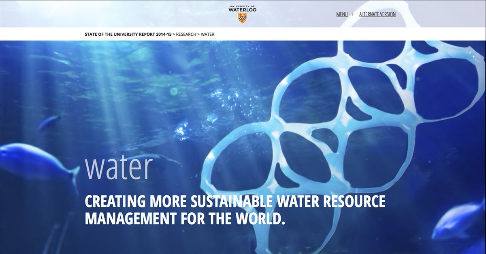Open the MENU link
The height and width of the screenshot is (254, 486).
[342, 14]
